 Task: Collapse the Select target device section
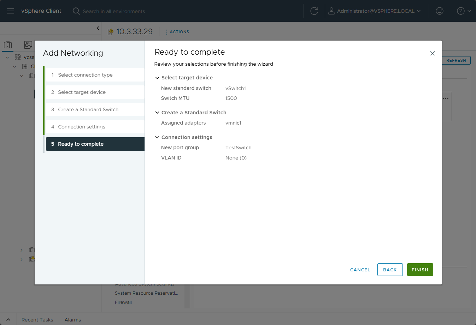[157, 78]
